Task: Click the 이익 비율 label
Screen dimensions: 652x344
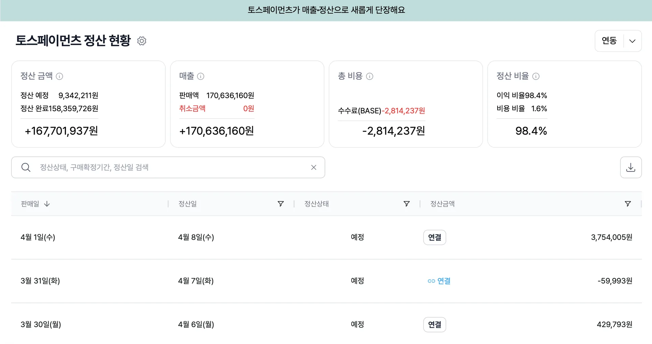Action: coord(511,95)
